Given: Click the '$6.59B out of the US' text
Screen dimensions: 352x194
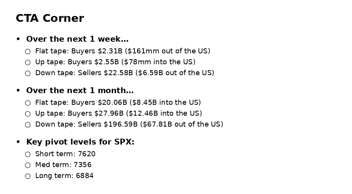Looking at the screenshot, I should [175, 73].
